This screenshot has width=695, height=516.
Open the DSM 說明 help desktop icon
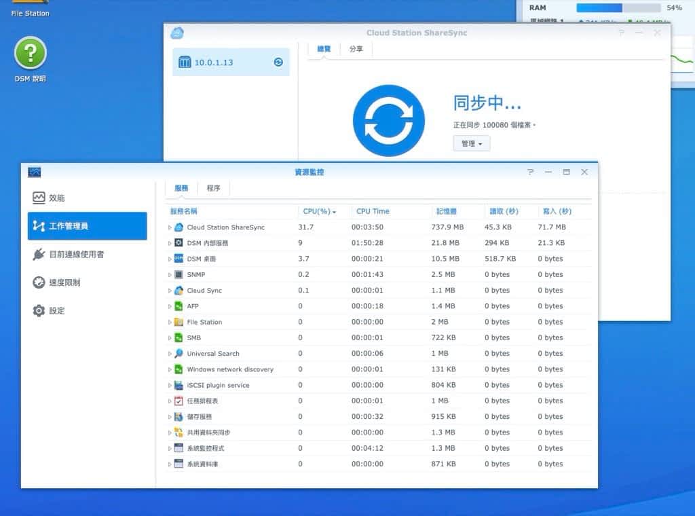coord(31,54)
